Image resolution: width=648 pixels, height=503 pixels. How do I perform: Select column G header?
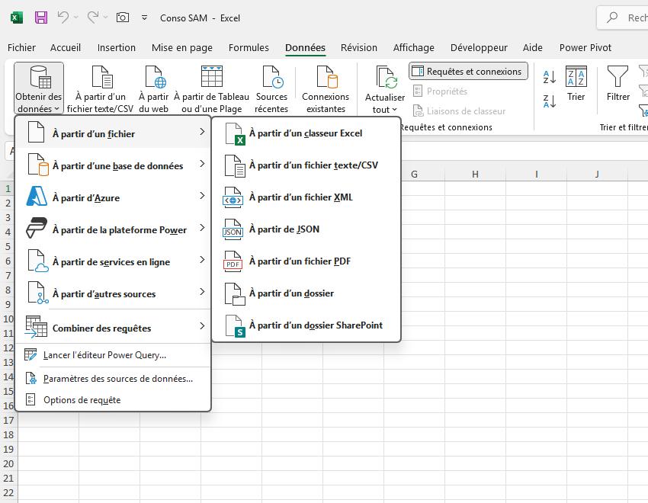pyautogui.click(x=414, y=175)
